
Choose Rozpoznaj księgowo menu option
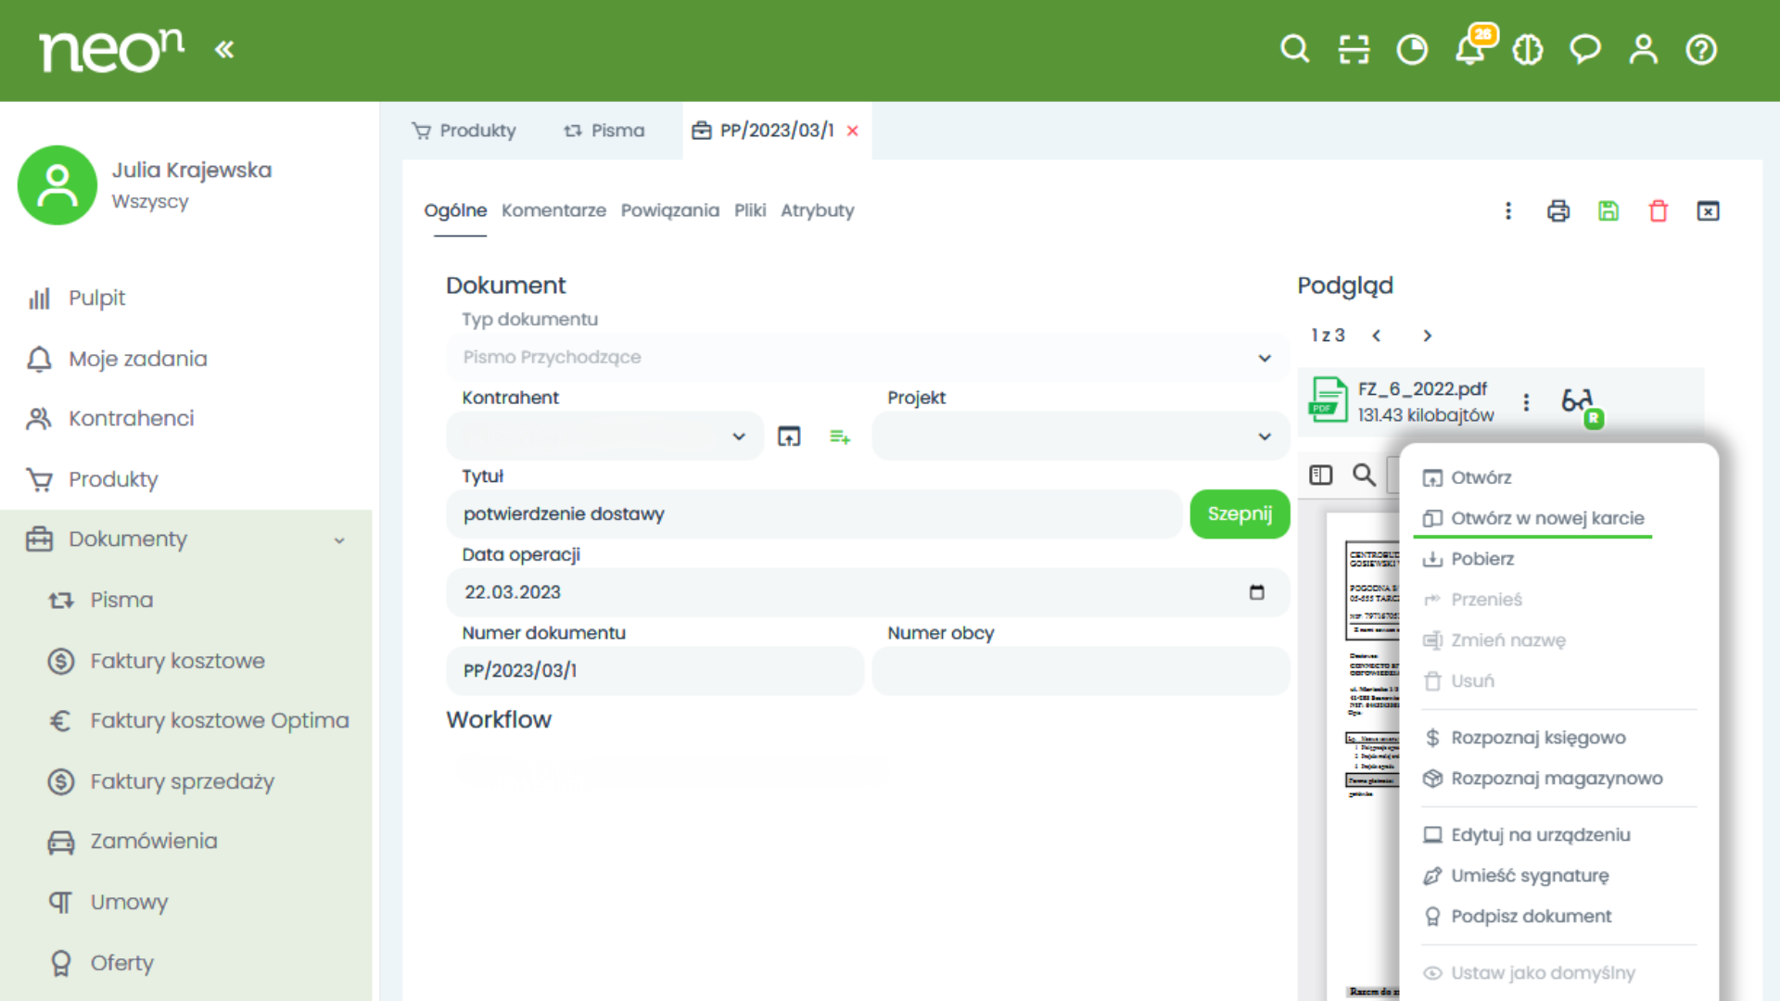click(1537, 738)
